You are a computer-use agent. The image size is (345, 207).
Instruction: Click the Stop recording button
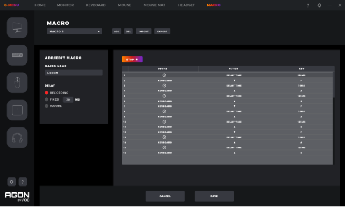coord(132,59)
